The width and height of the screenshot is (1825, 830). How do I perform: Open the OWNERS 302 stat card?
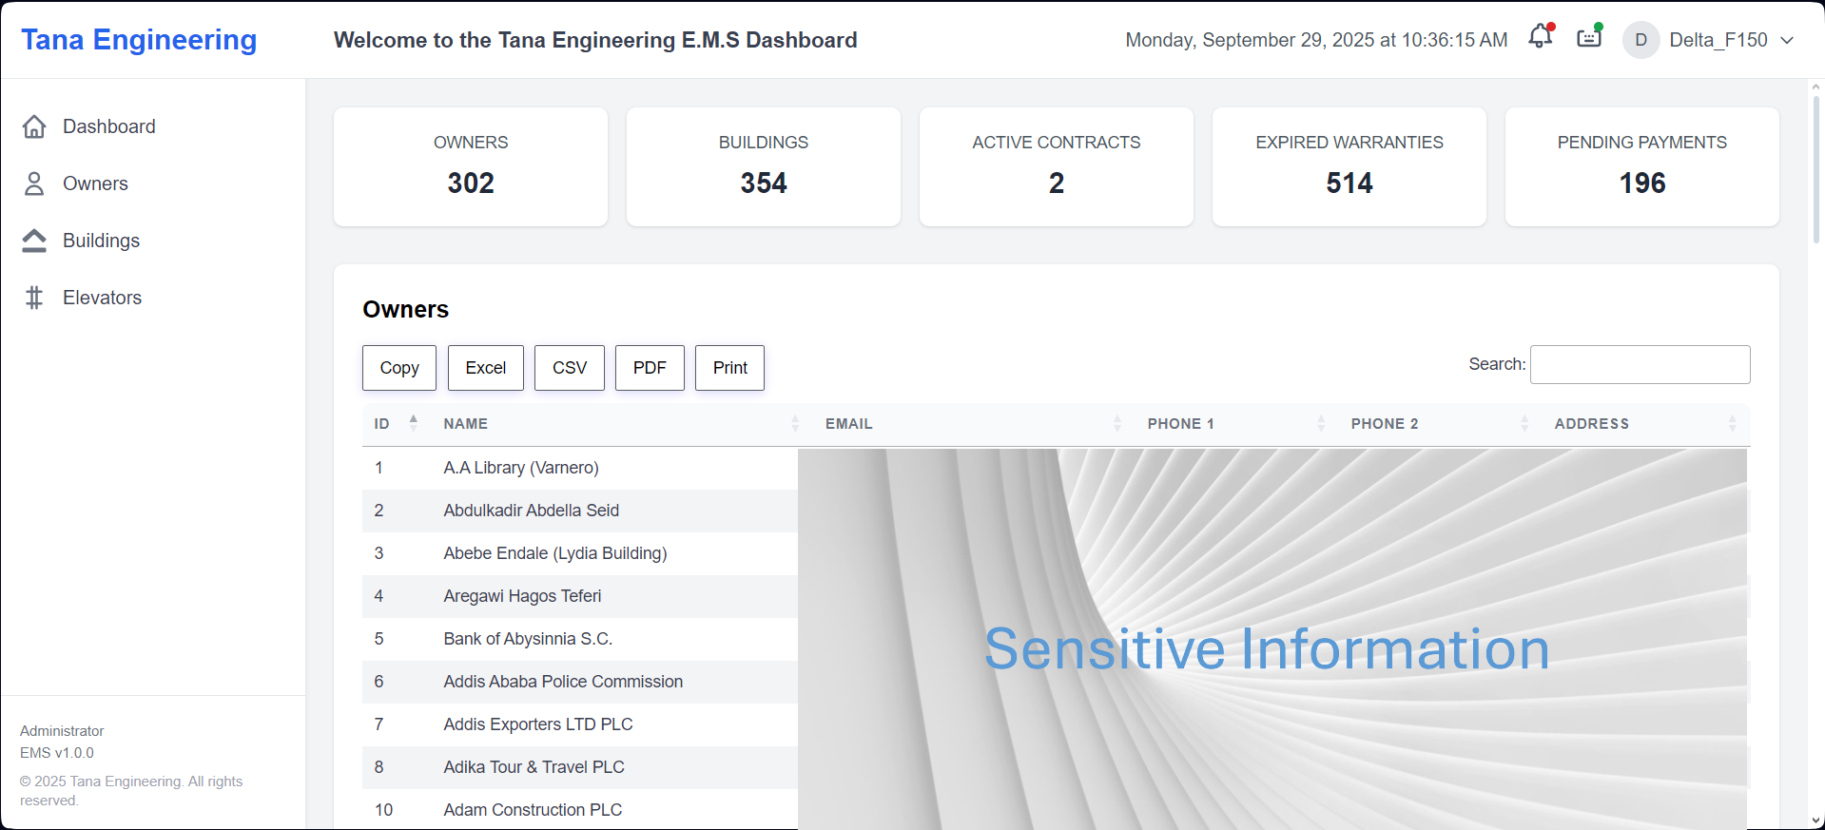pyautogui.click(x=471, y=166)
